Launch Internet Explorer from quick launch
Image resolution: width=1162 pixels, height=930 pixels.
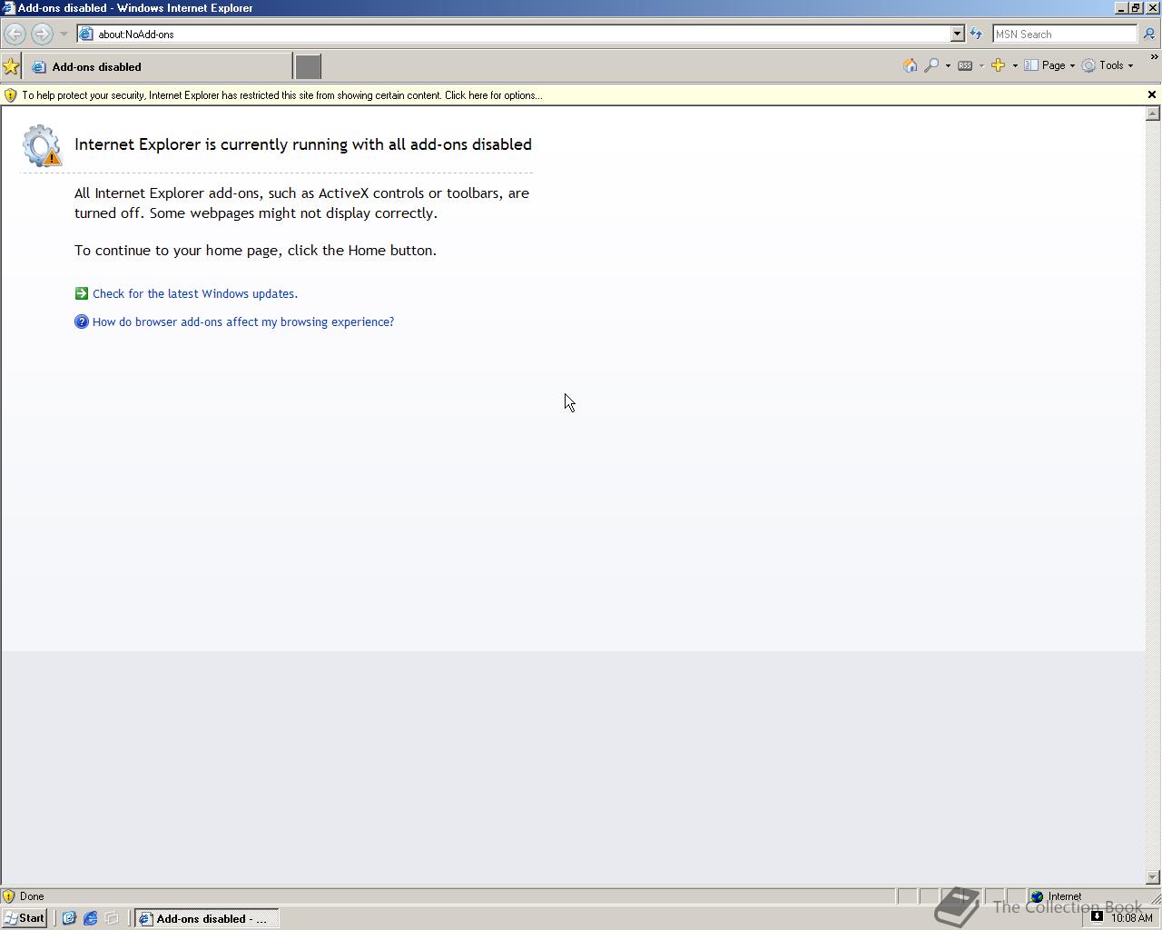tap(91, 918)
